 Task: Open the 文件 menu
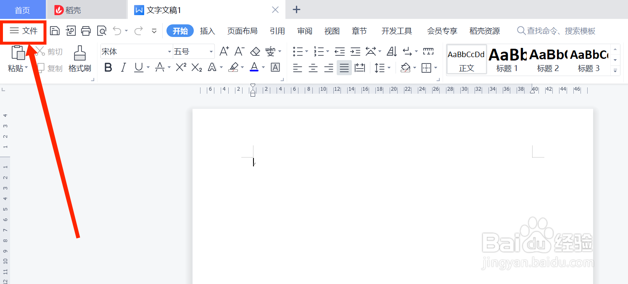pyautogui.click(x=23, y=31)
